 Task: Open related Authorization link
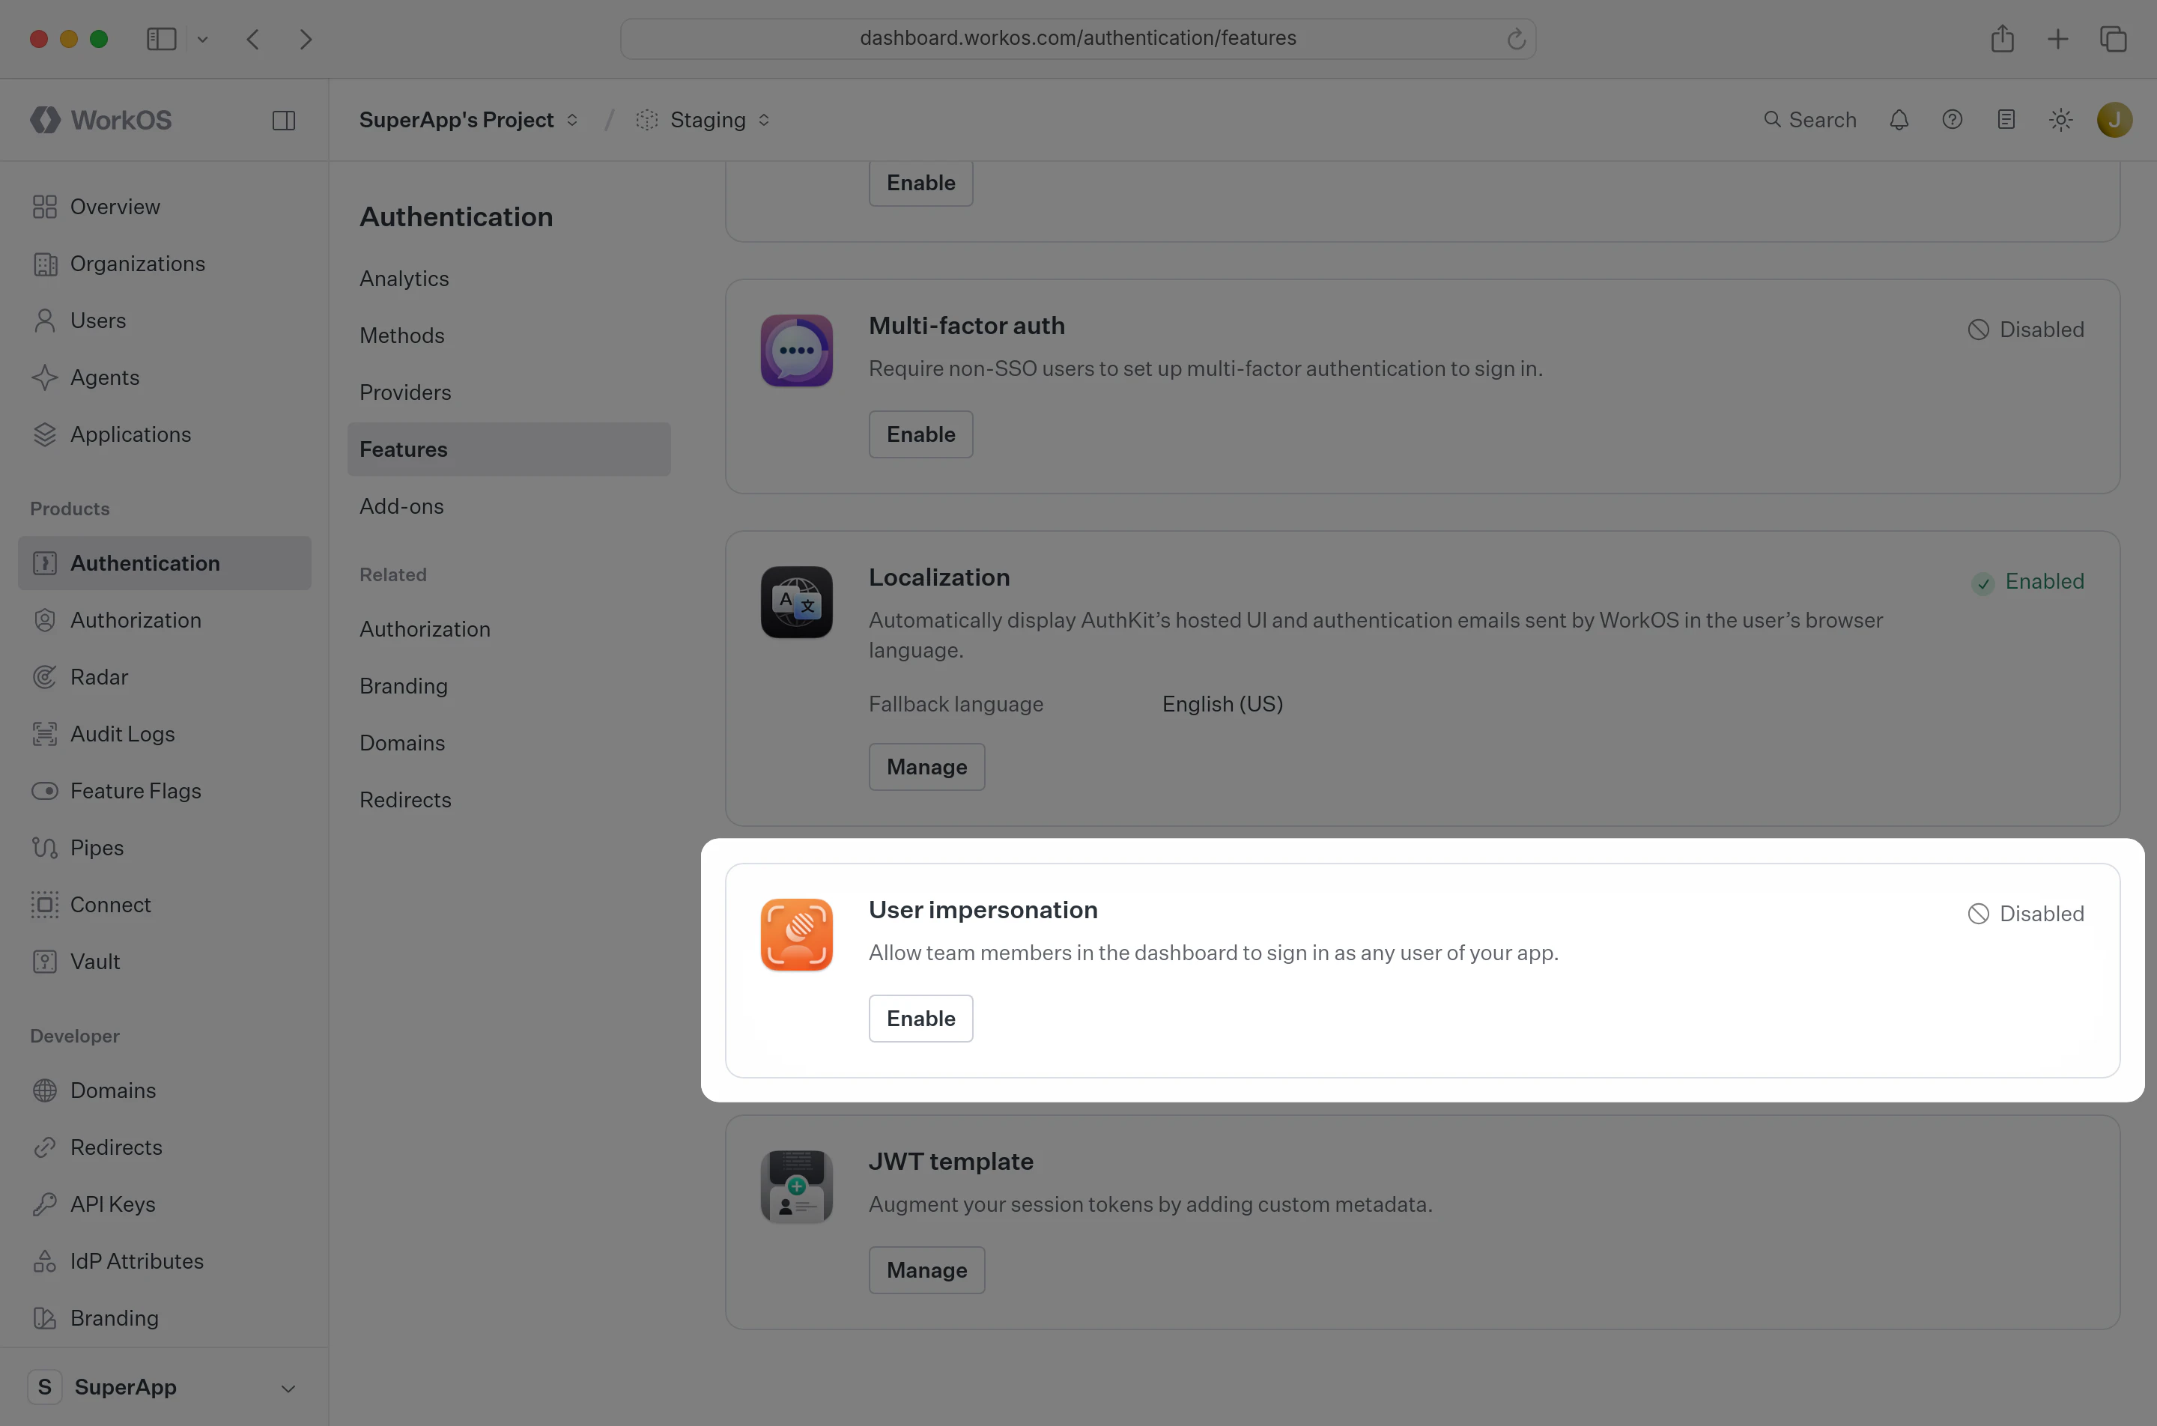pos(509,629)
